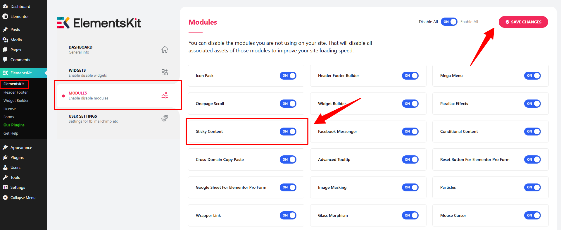Click the Dashboard home icon

[165, 49]
